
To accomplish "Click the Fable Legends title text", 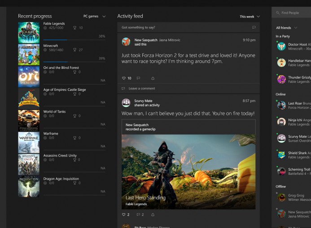I will 54,24.
